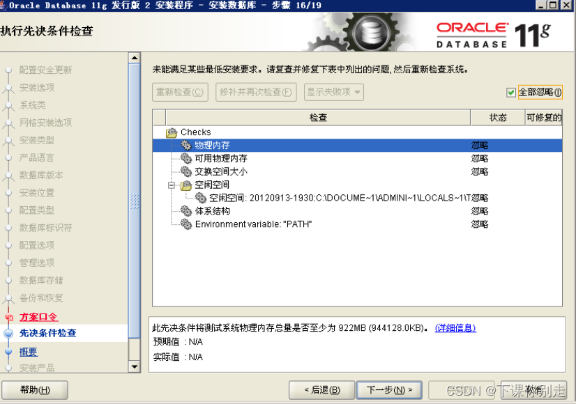This screenshot has height=404, width=576.
Task: Click the gear icon beside 交换空间大小
Action: pyautogui.click(x=185, y=171)
